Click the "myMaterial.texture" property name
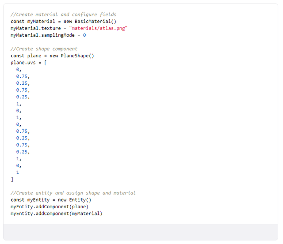 pyautogui.click(x=35, y=28)
